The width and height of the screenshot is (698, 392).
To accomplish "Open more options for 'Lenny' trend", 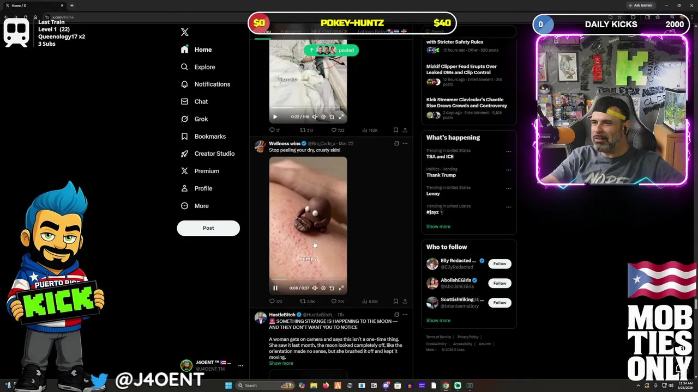I will click(508, 188).
